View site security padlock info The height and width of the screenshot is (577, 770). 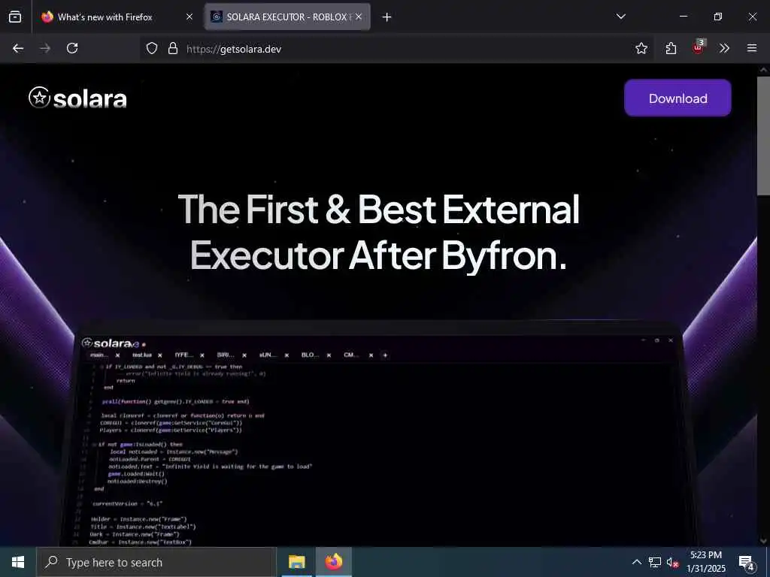pos(172,49)
